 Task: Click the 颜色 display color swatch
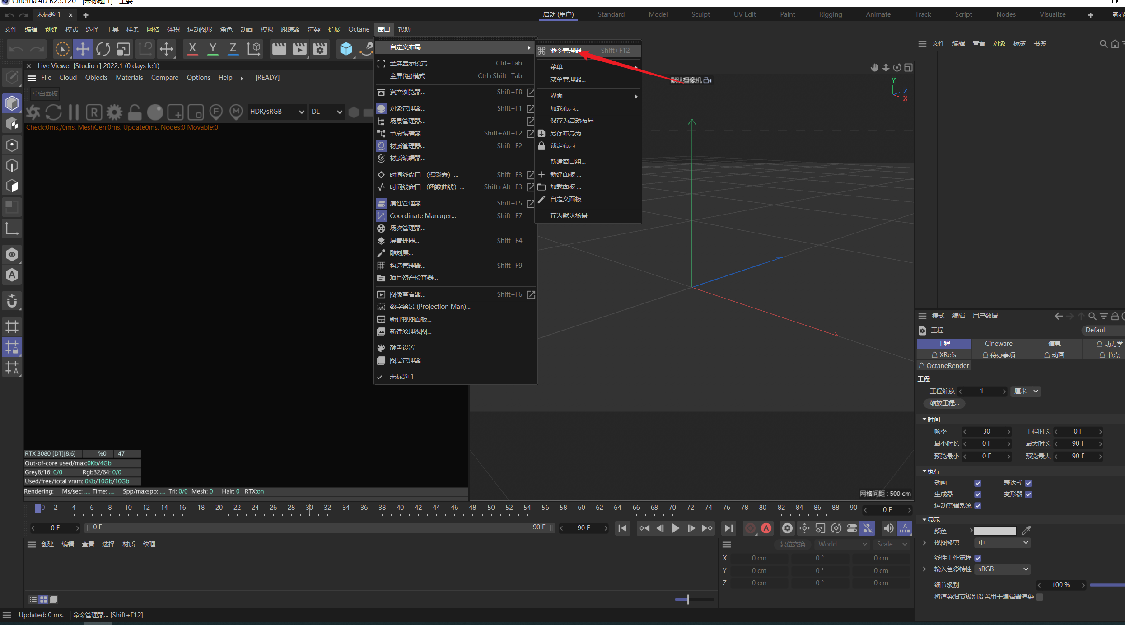pyautogui.click(x=994, y=531)
